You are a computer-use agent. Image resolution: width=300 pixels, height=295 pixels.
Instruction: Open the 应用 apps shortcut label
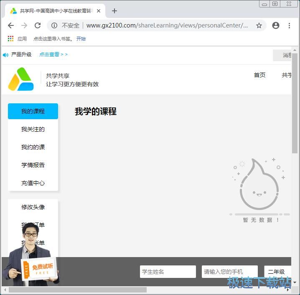click(x=22, y=39)
